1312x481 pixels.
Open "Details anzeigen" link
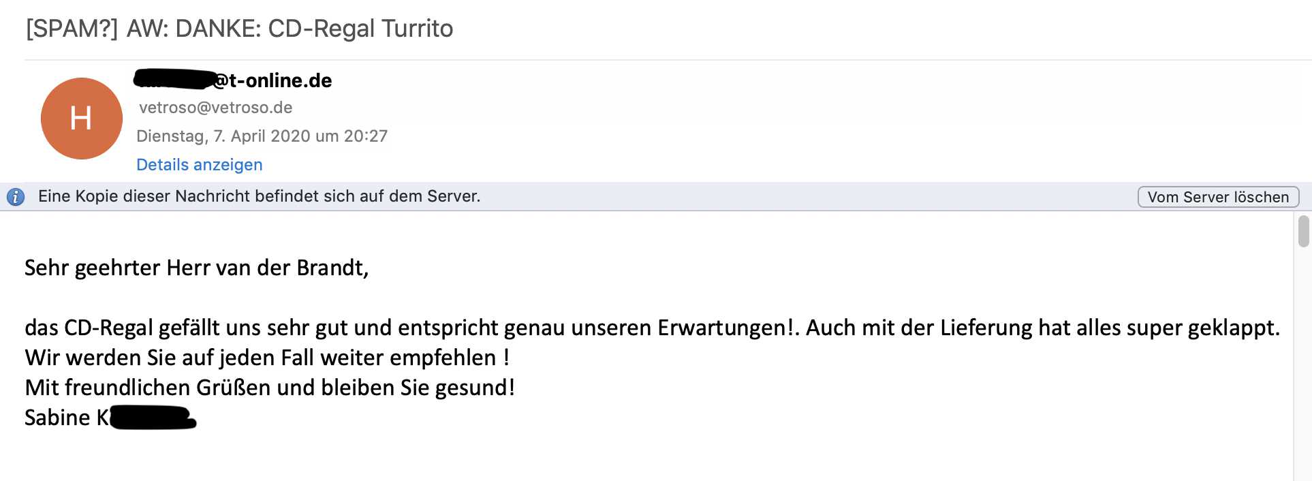pos(199,165)
